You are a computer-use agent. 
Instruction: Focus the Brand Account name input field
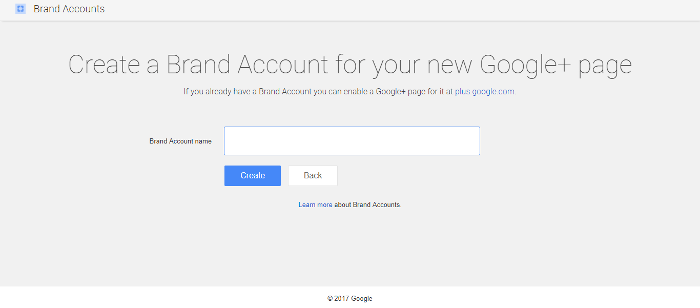click(352, 141)
